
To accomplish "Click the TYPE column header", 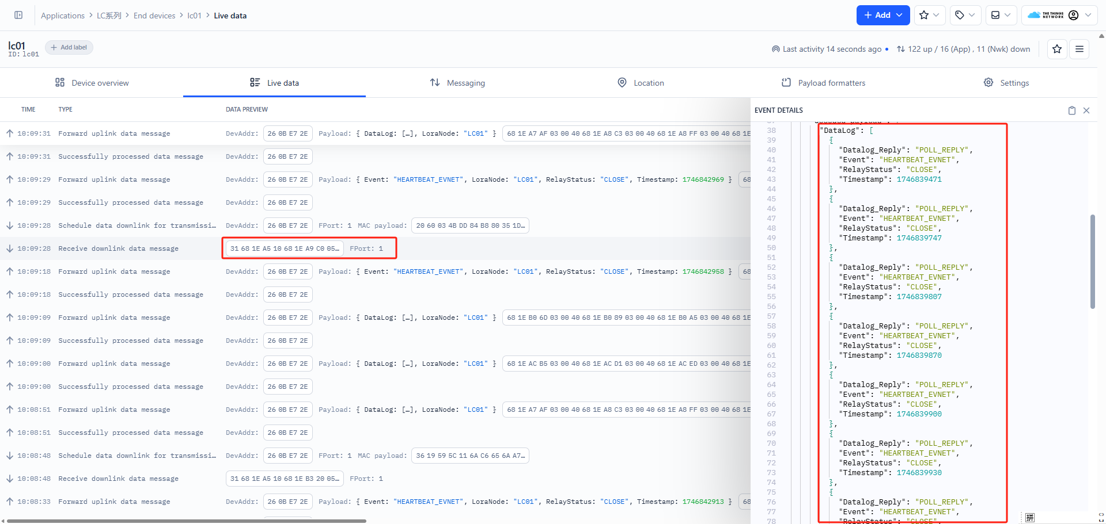I will (65, 109).
